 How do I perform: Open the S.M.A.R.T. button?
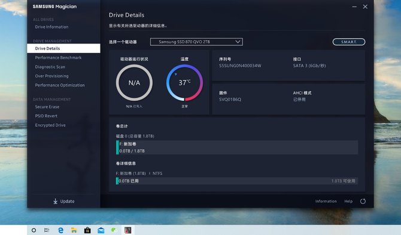349,42
